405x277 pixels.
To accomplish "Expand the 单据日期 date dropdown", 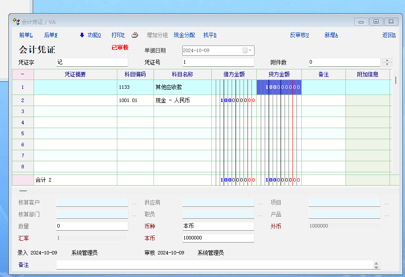I will click(250, 50).
